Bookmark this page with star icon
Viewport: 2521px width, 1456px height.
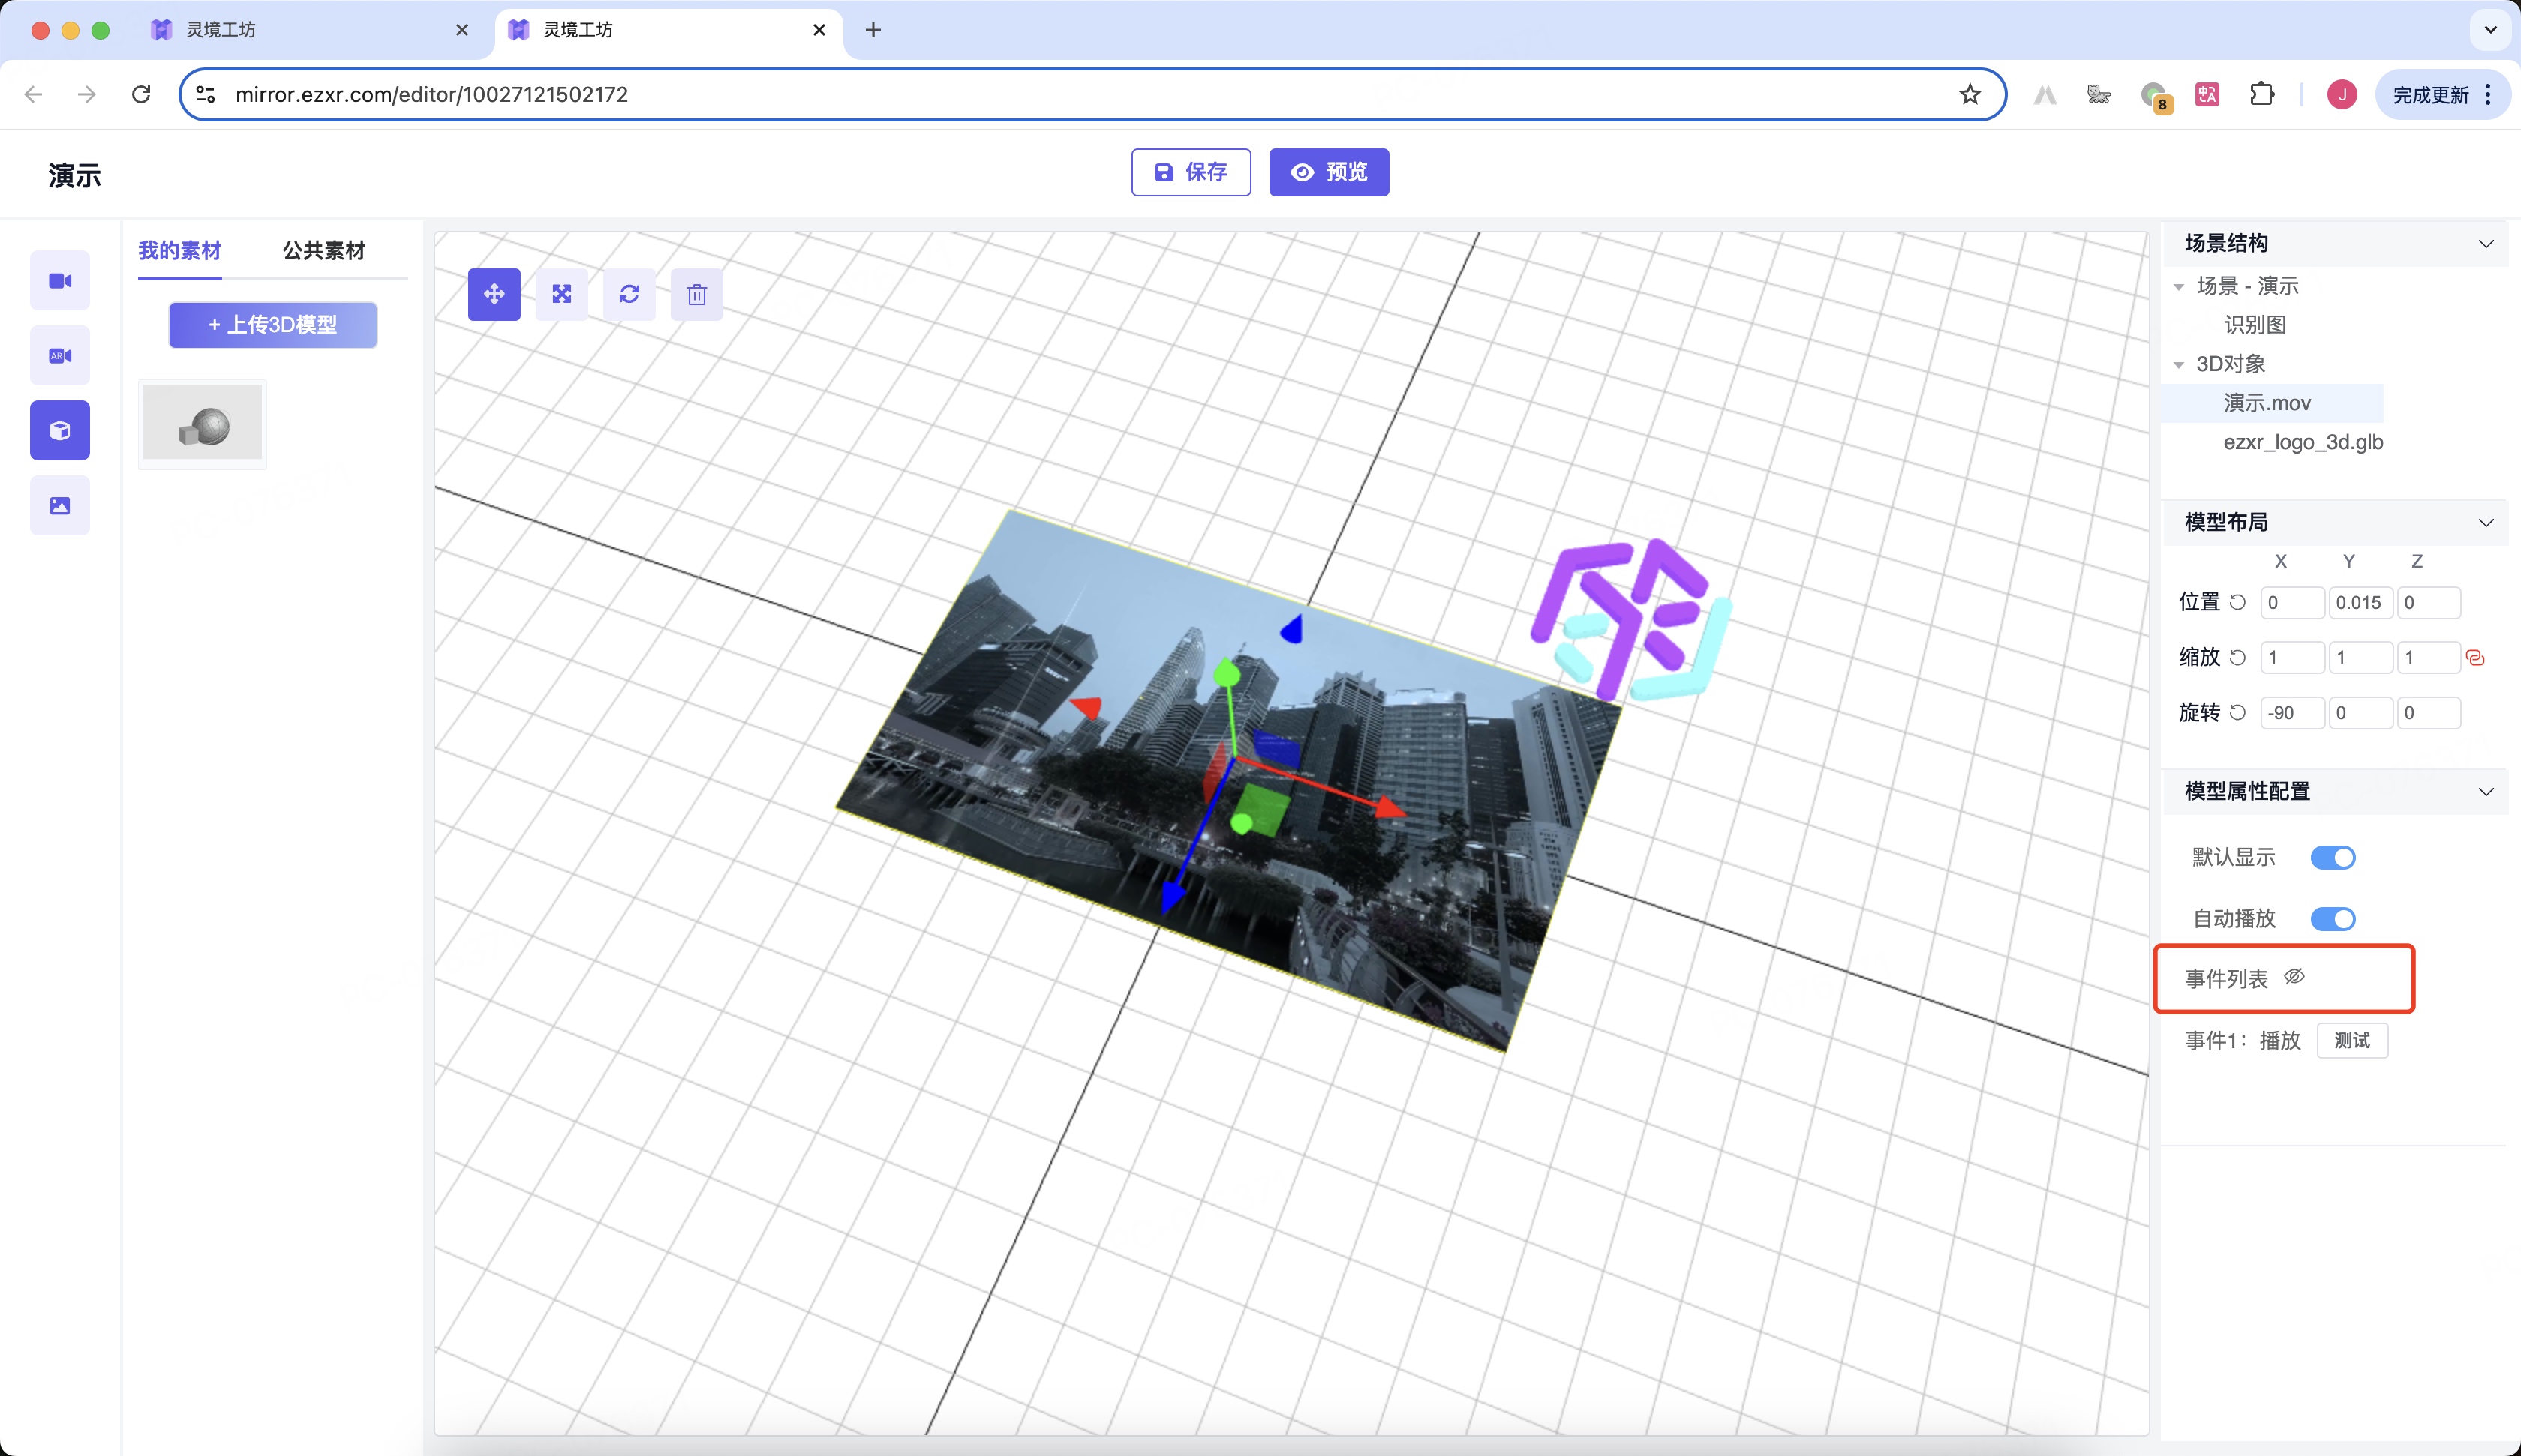click(1970, 94)
